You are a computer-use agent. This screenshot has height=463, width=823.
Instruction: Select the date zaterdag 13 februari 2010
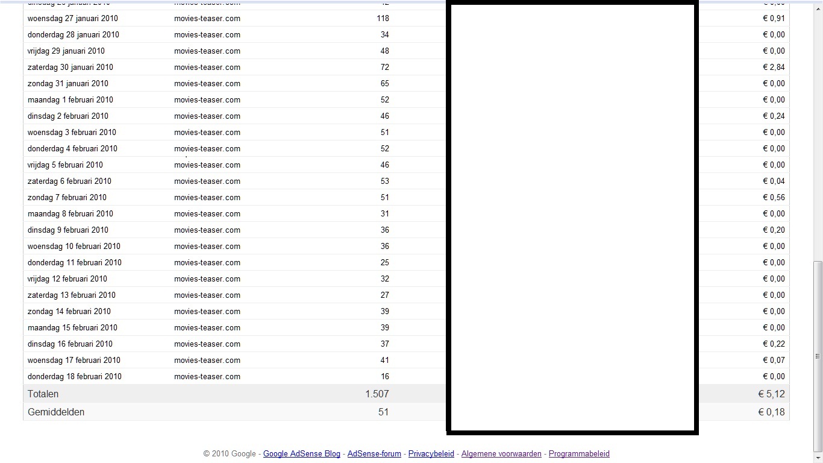pyautogui.click(x=72, y=295)
